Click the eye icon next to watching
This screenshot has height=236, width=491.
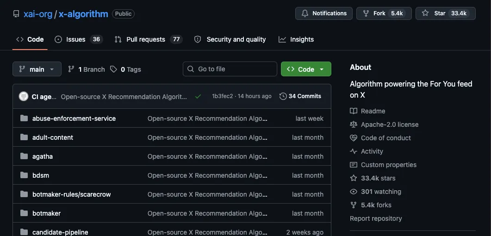point(354,192)
